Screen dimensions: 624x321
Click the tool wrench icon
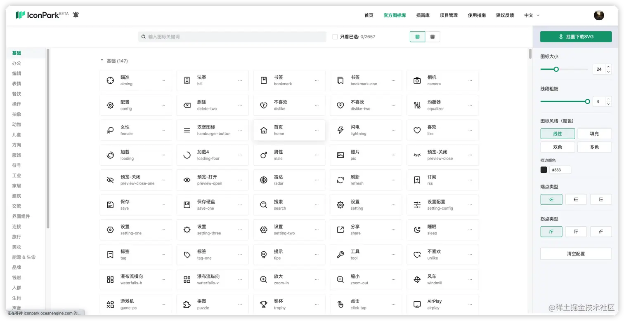point(340,255)
